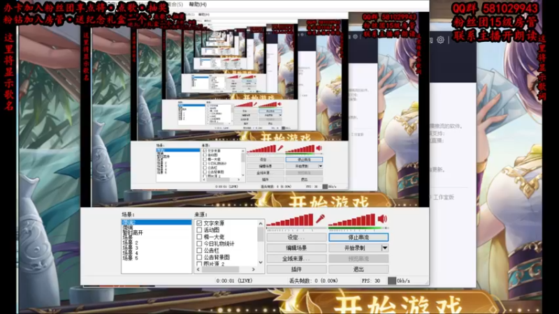Mute the microphone via mic icon
Screen dimensions: 559x314
(x=320, y=218)
